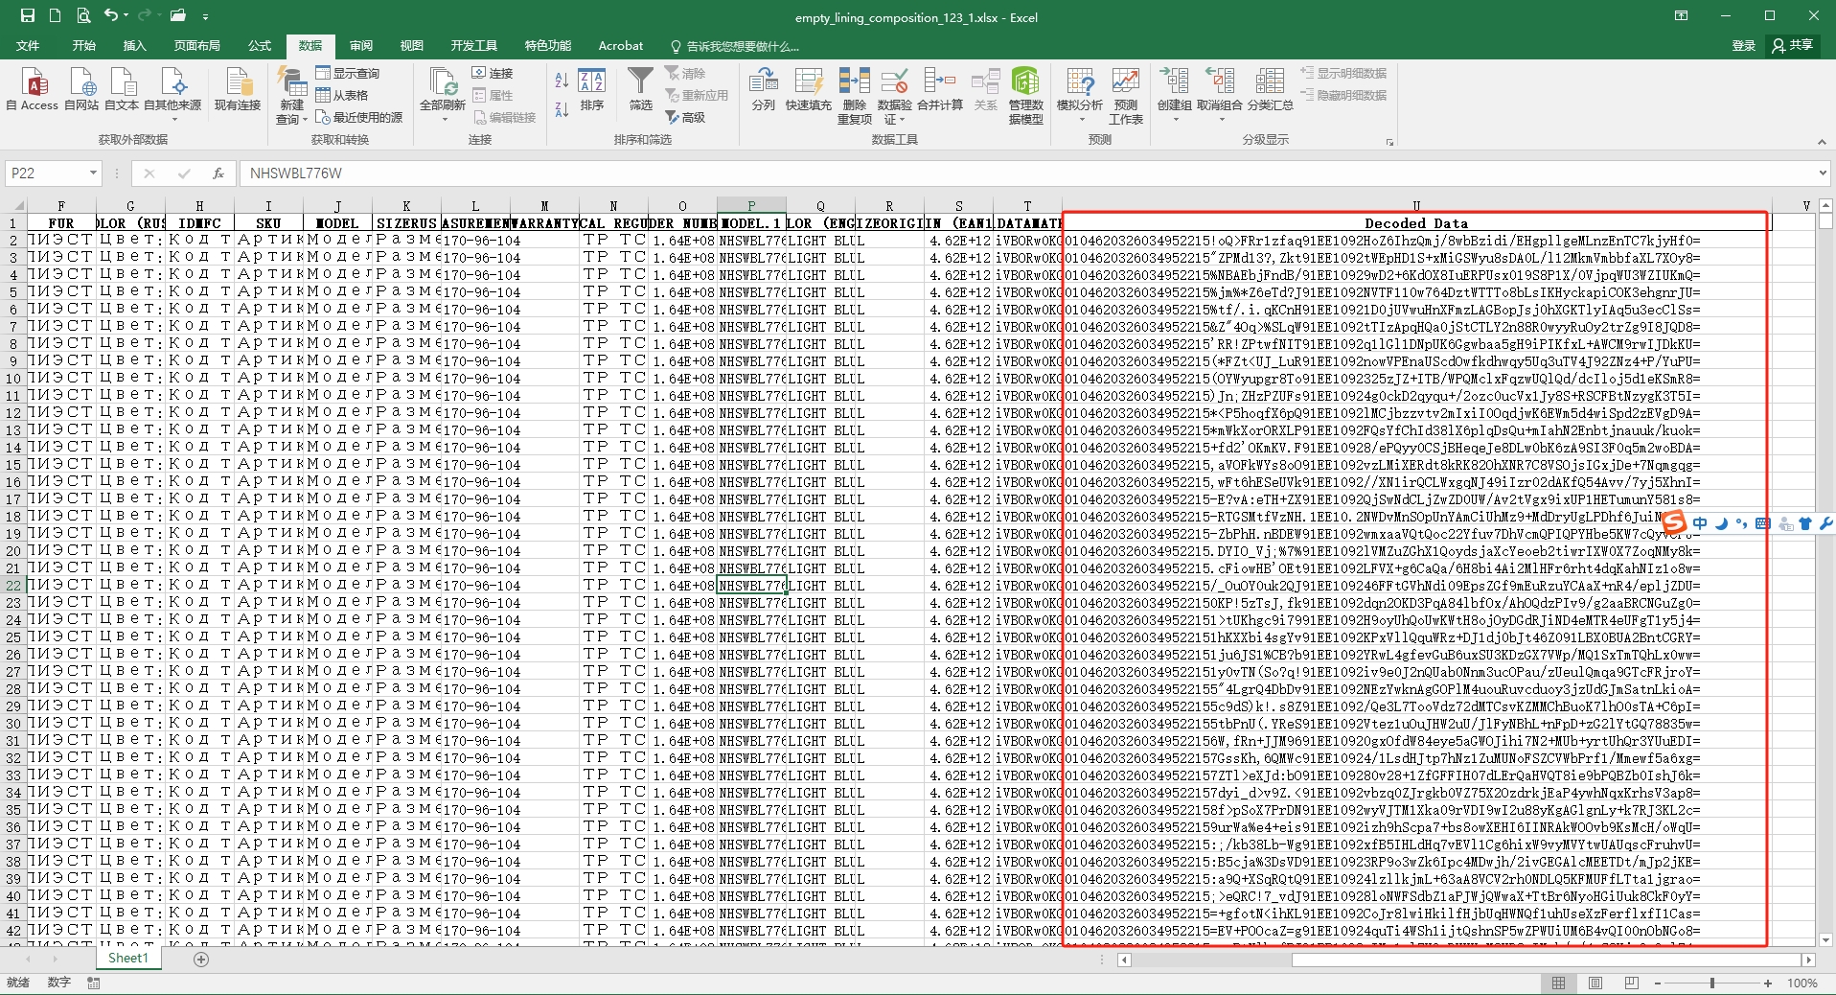Expand the 全部刷新 refresh all dropdown
1836x995 pixels.
[x=443, y=119]
